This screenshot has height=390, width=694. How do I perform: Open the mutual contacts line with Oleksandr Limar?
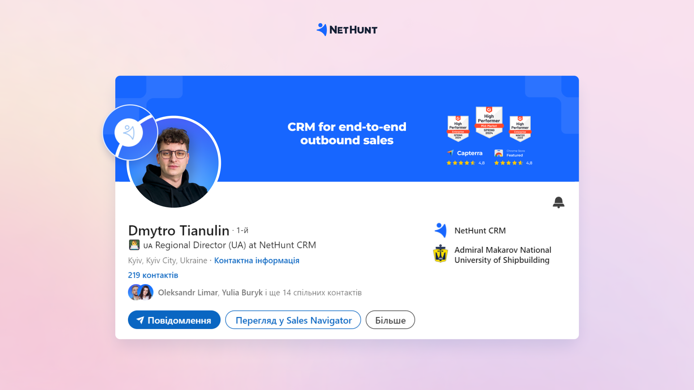tap(260, 292)
